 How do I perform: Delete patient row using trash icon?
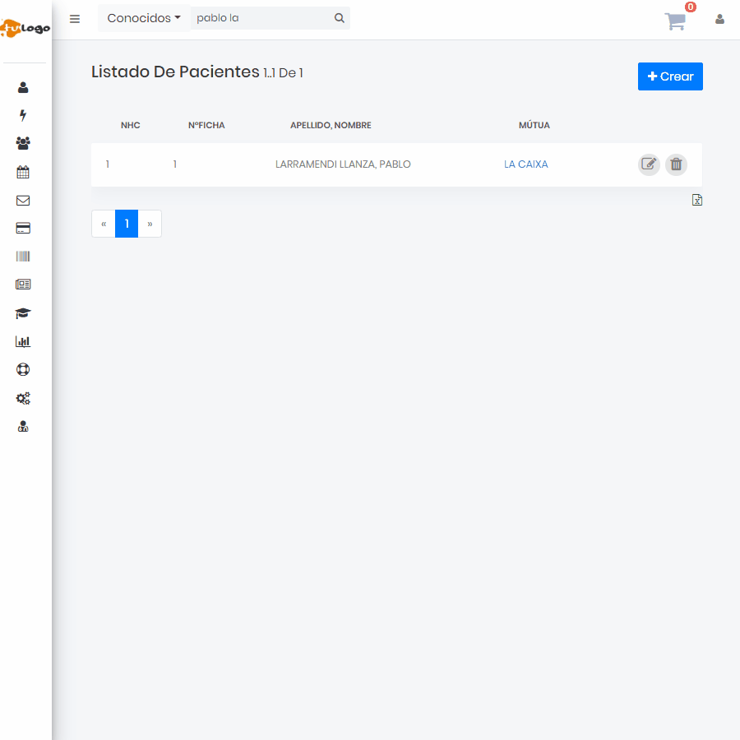(x=676, y=164)
